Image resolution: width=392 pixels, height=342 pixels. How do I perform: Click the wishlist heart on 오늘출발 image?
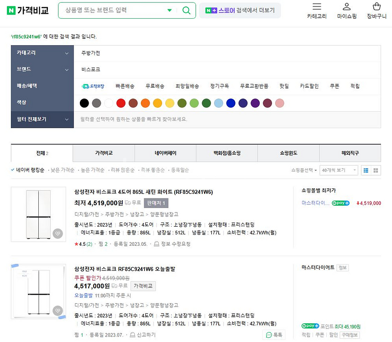58,311
